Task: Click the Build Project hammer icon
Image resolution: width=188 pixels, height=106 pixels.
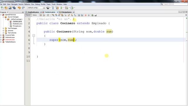Action: point(53,8)
